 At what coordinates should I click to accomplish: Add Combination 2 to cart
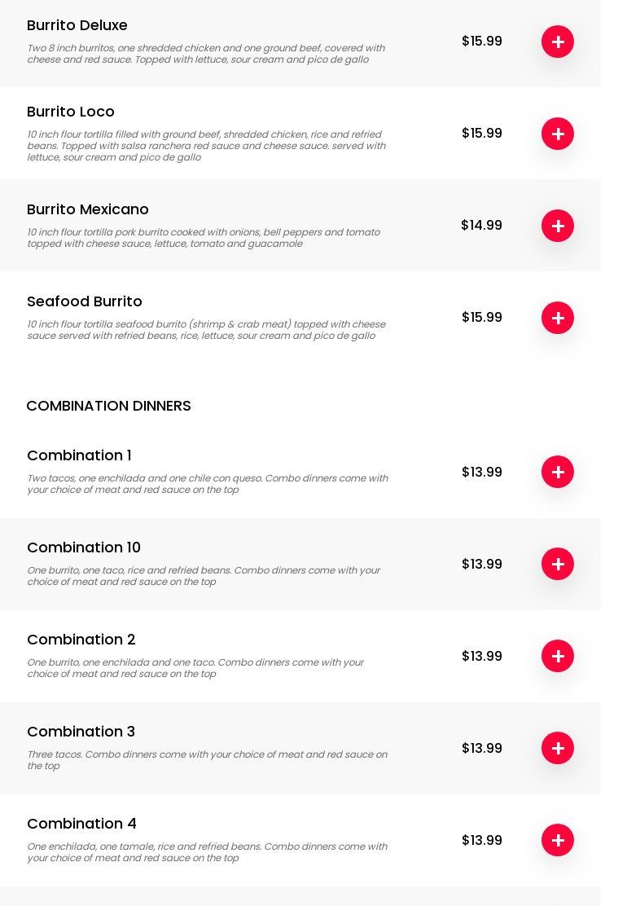click(x=558, y=656)
